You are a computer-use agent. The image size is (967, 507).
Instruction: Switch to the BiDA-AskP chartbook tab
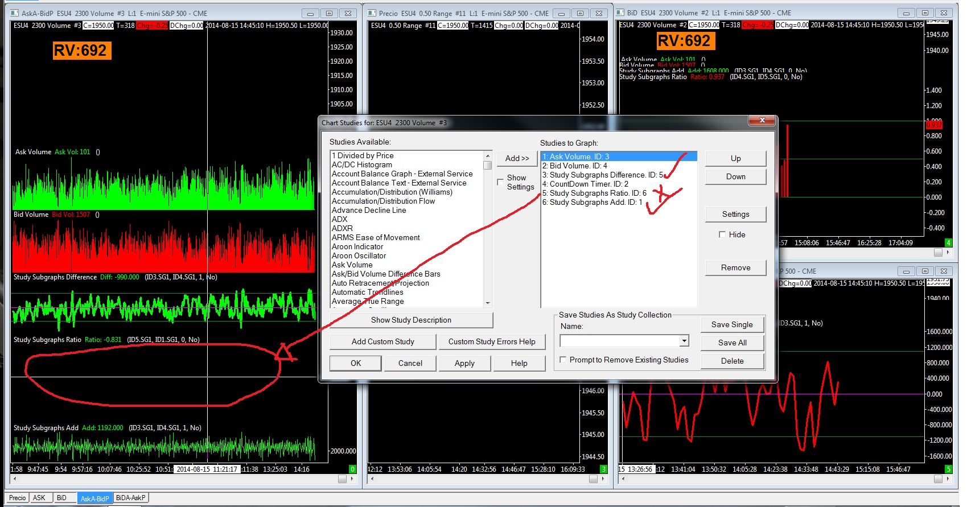(130, 498)
